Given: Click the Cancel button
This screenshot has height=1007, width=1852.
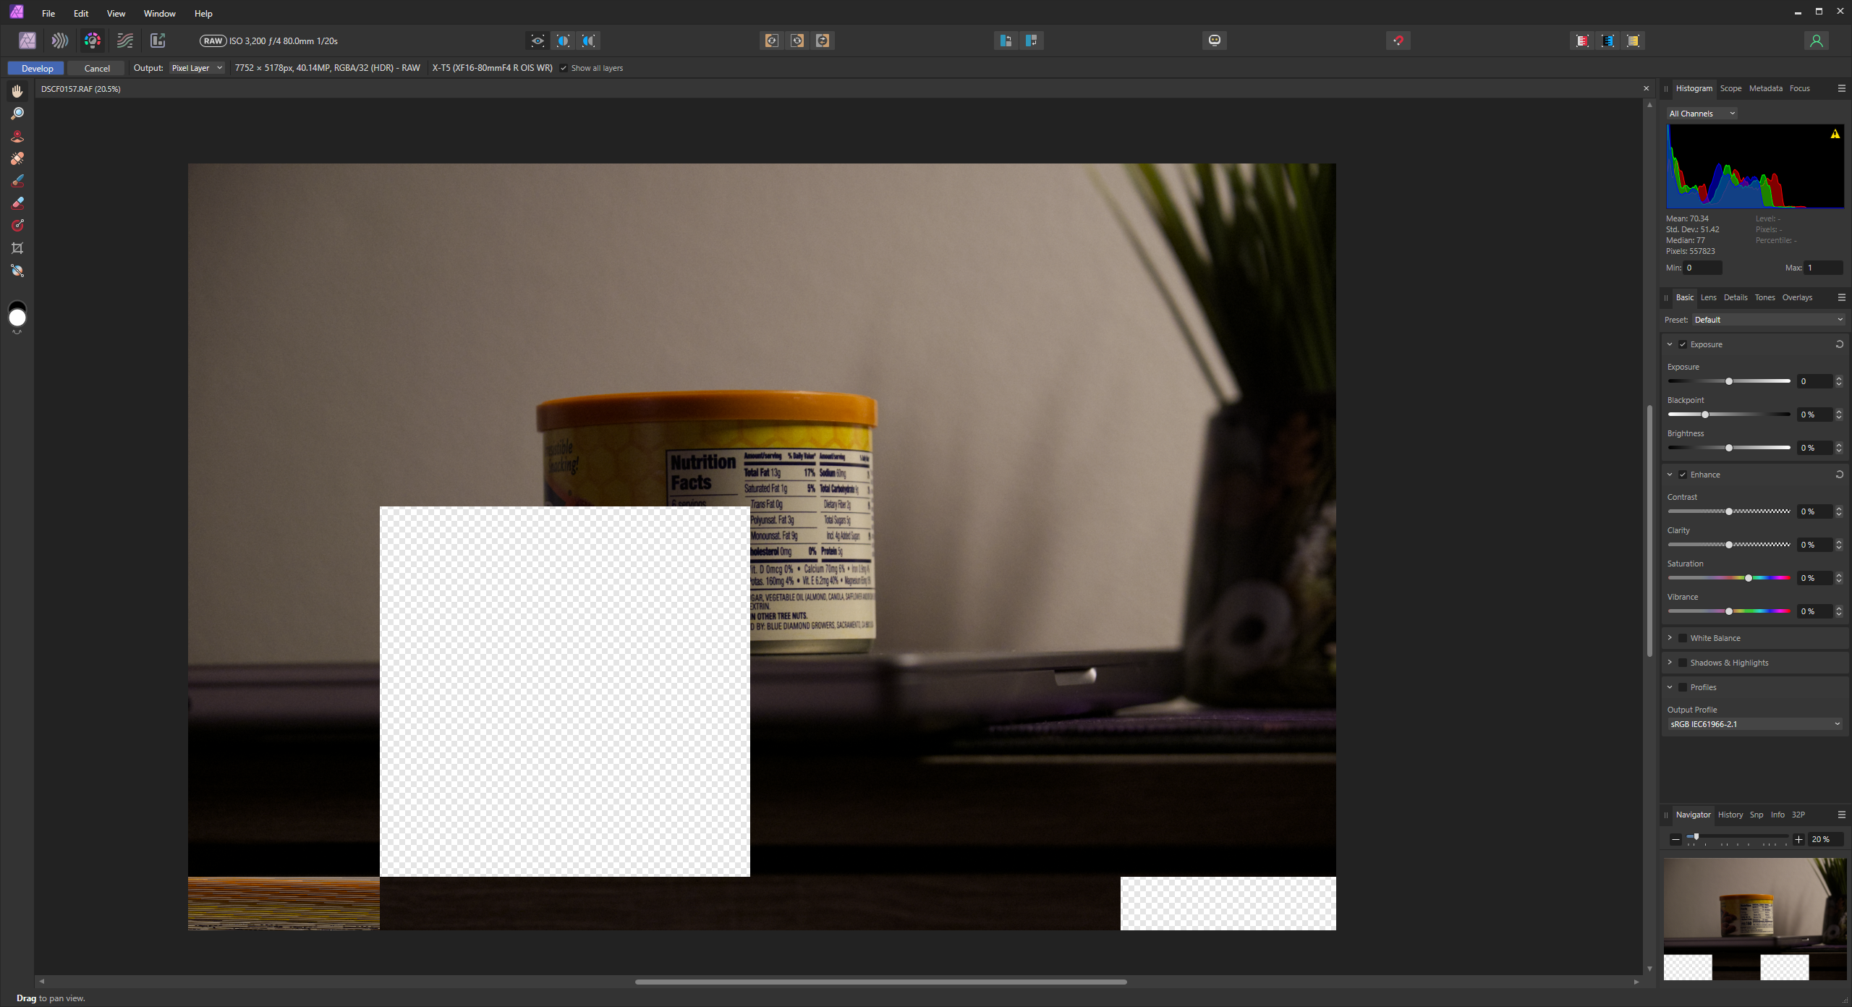Looking at the screenshot, I should [x=97, y=68].
